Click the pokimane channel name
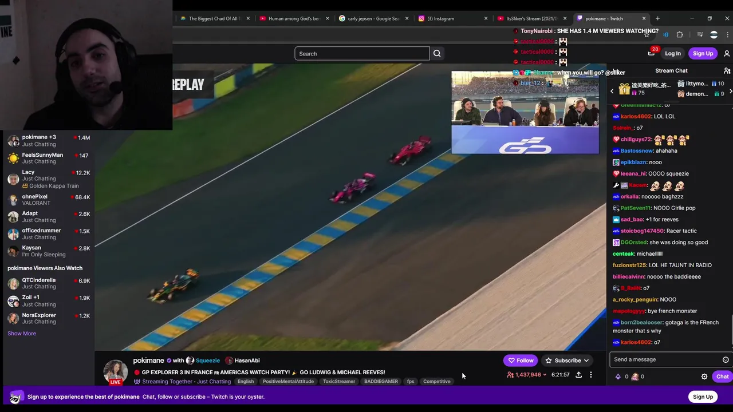 (x=148, y=360)
